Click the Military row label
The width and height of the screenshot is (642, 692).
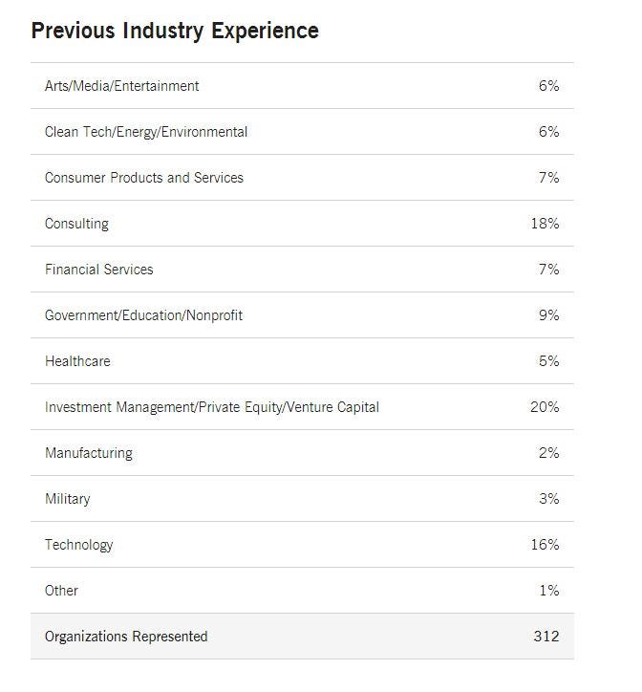[68, 499]
